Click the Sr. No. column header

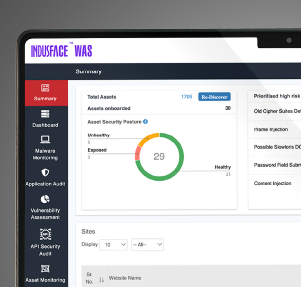(x=89, y=278)
